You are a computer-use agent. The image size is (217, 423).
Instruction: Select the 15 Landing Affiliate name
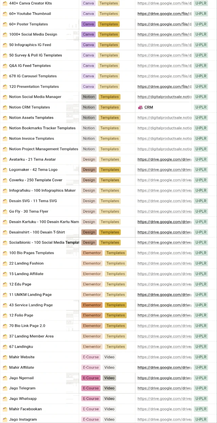tap(26, 274)
